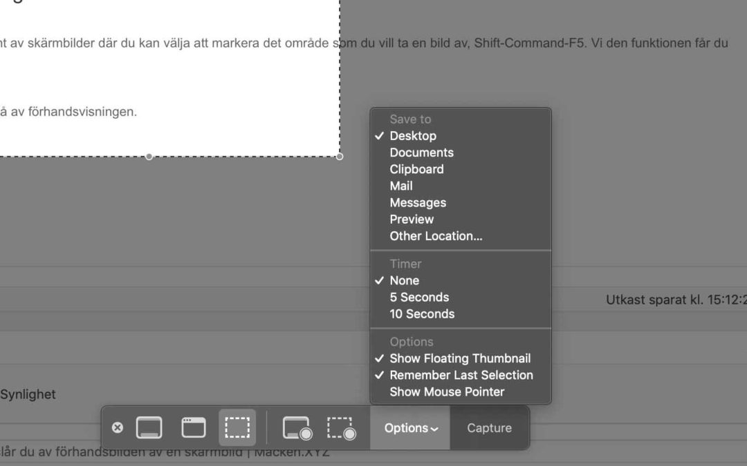Viewport: 747px width, 466px height.
Task: Set timer to 10 Seconds
Action: (x=422, y=313)
